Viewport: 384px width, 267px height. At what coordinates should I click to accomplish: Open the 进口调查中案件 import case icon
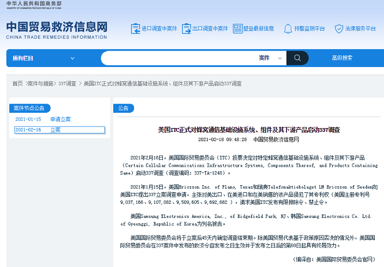click(x=135, y=29)
